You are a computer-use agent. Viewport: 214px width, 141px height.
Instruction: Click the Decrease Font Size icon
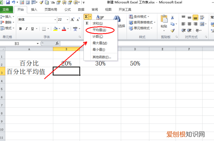(x=78, y=20)
